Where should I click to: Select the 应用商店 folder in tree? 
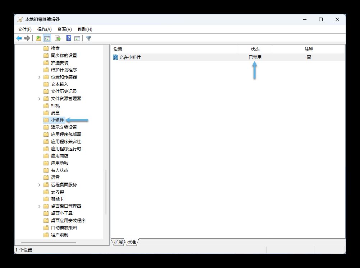point(59,156)
